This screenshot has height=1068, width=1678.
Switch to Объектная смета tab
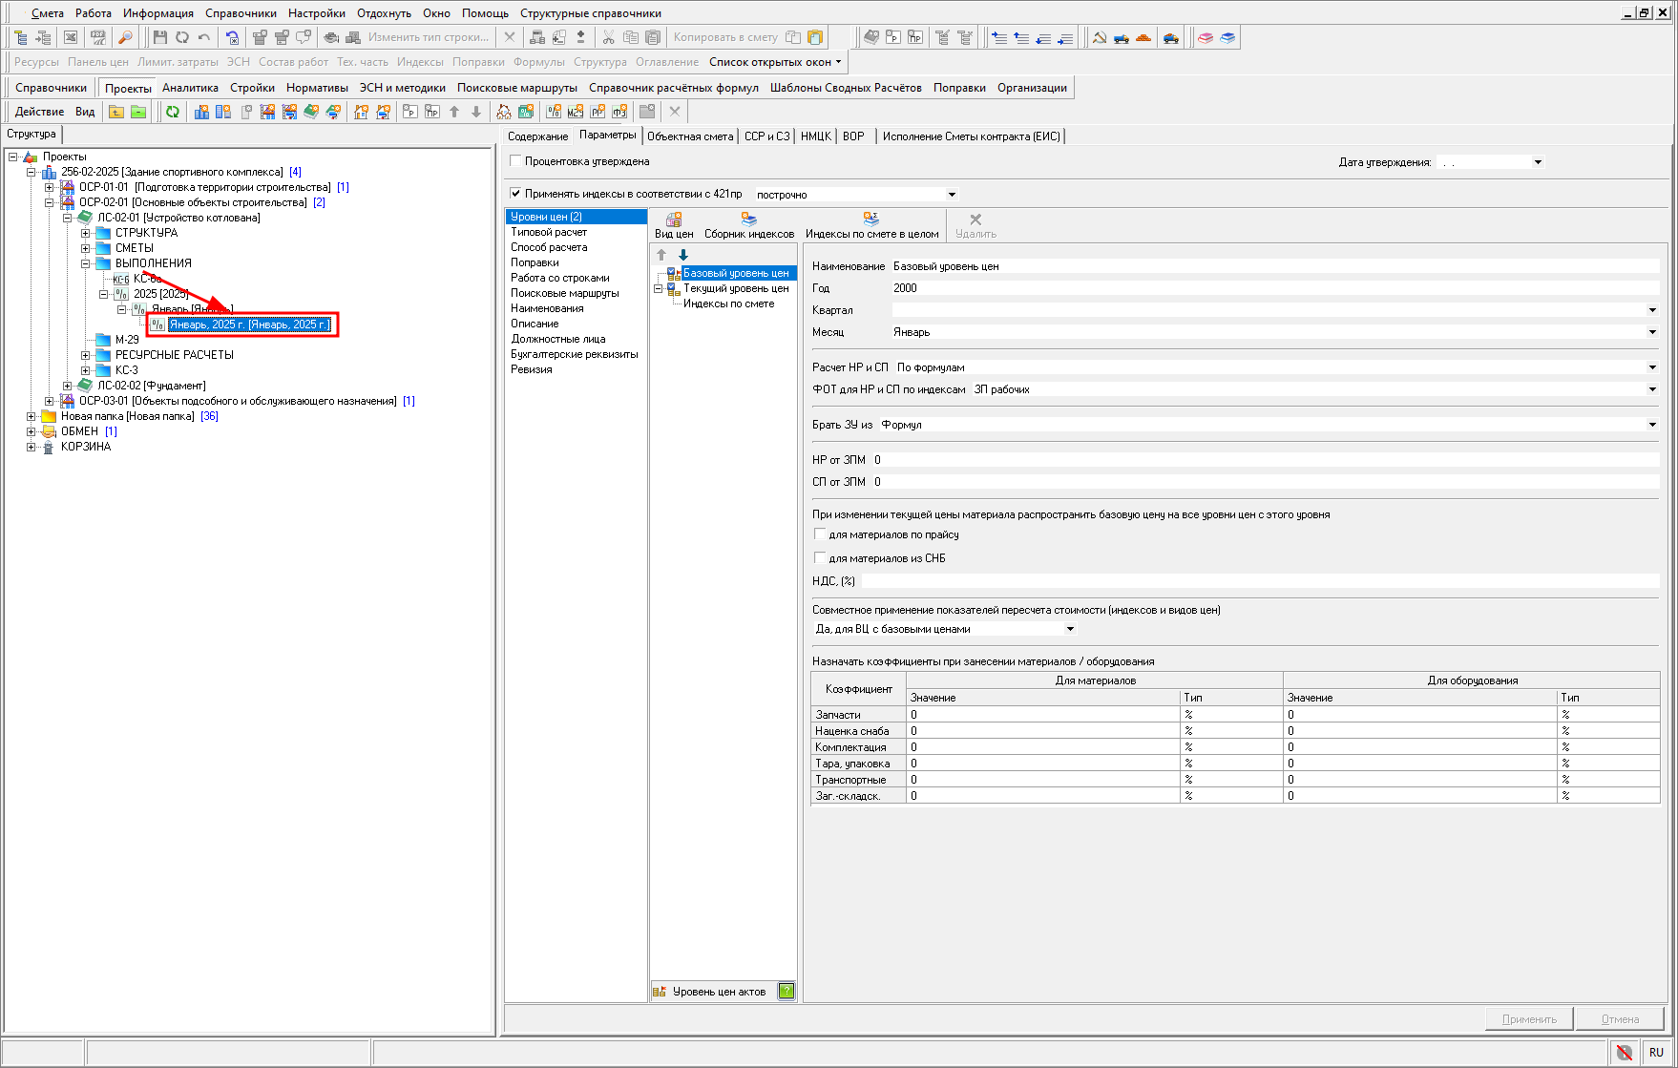coord(690,136)
